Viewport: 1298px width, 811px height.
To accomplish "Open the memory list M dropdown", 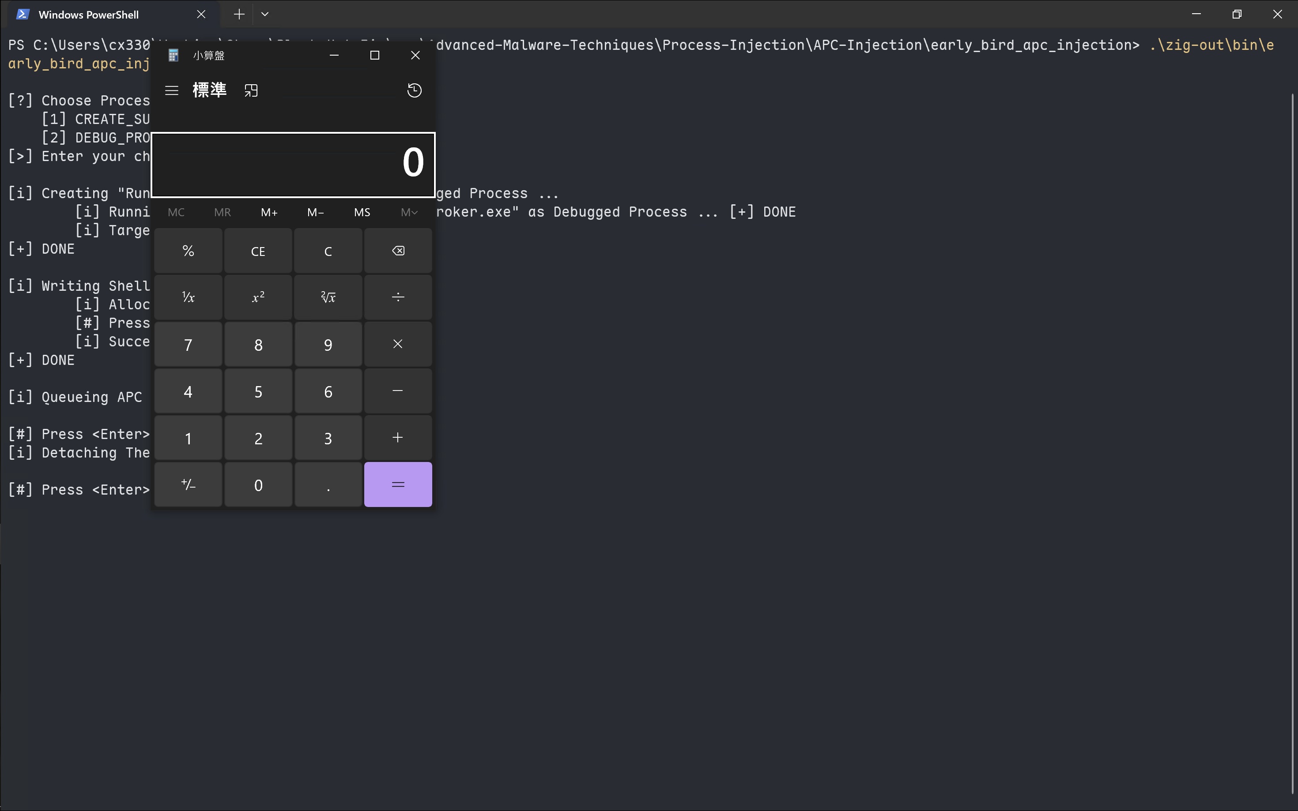I will pyautogui.click(x=409, y=212).
